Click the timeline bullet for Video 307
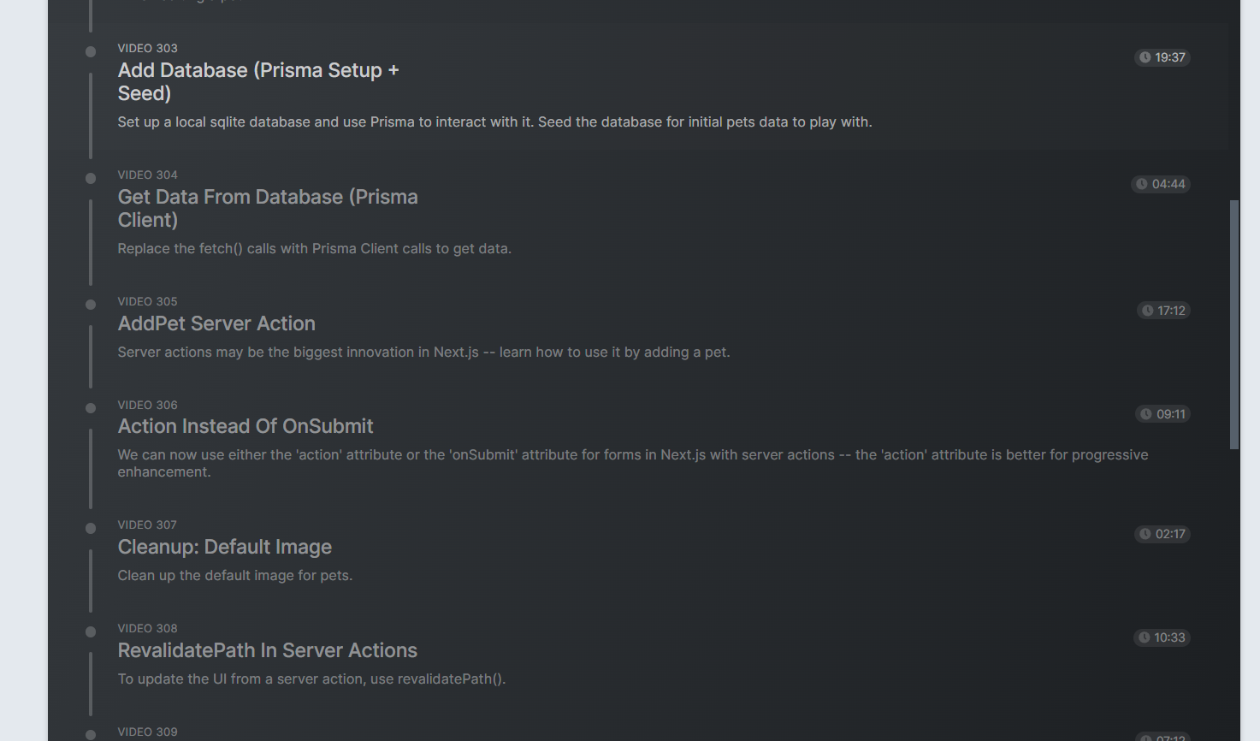 (91, 528)
